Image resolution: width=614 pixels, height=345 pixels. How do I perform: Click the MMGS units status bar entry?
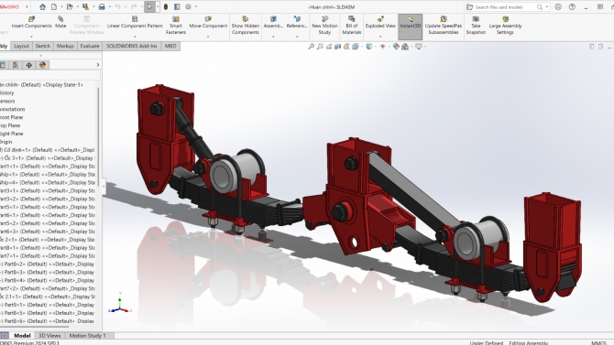[598, 342]
